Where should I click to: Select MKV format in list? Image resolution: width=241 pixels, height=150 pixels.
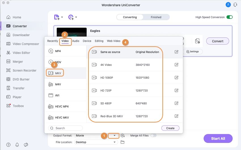[65, 73]
